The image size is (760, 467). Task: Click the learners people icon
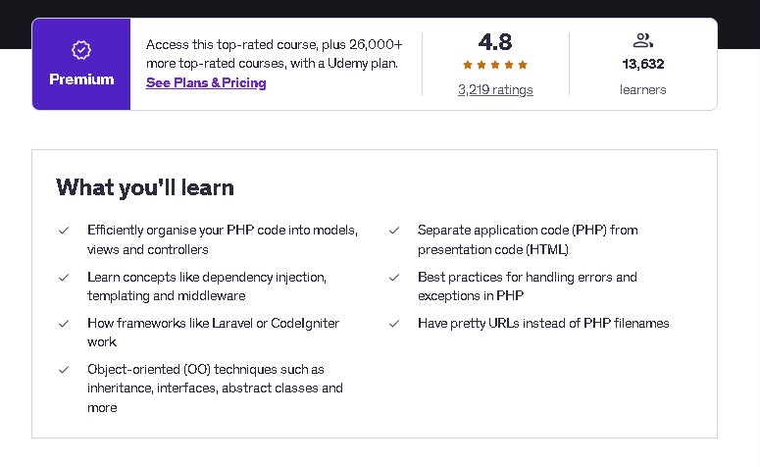[x=642, y=40]
